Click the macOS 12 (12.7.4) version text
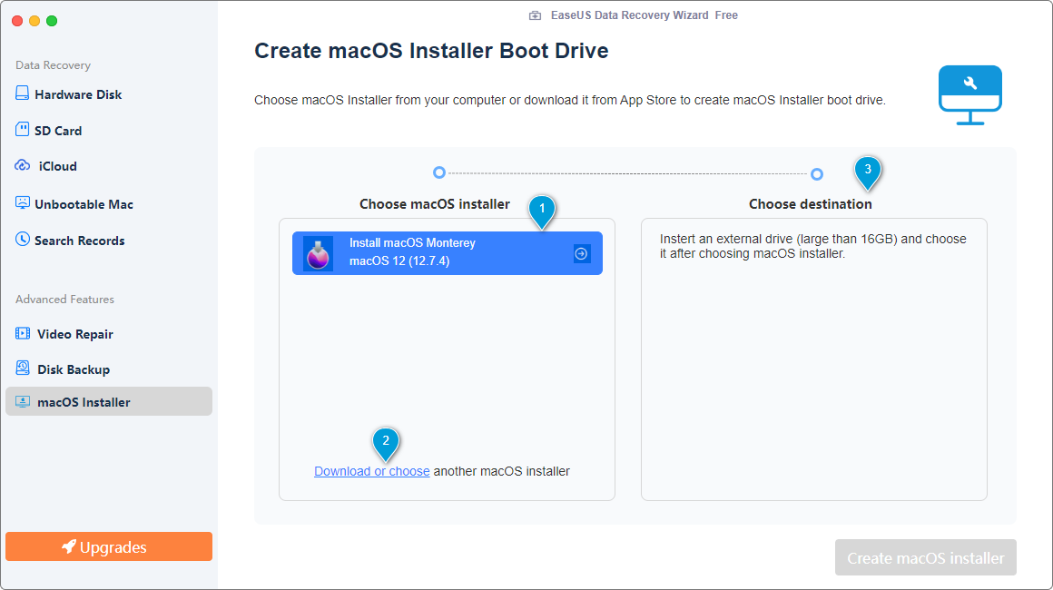 399,261
